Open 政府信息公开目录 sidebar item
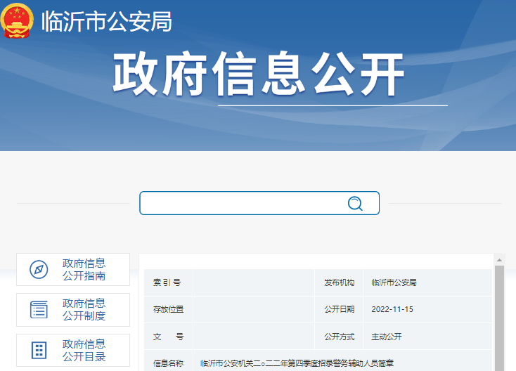Screen dimensions: 516x371 tap(73, 350)
